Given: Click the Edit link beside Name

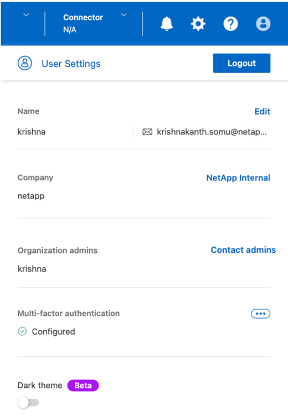Looking at the screenshot, I should [262, 111].
